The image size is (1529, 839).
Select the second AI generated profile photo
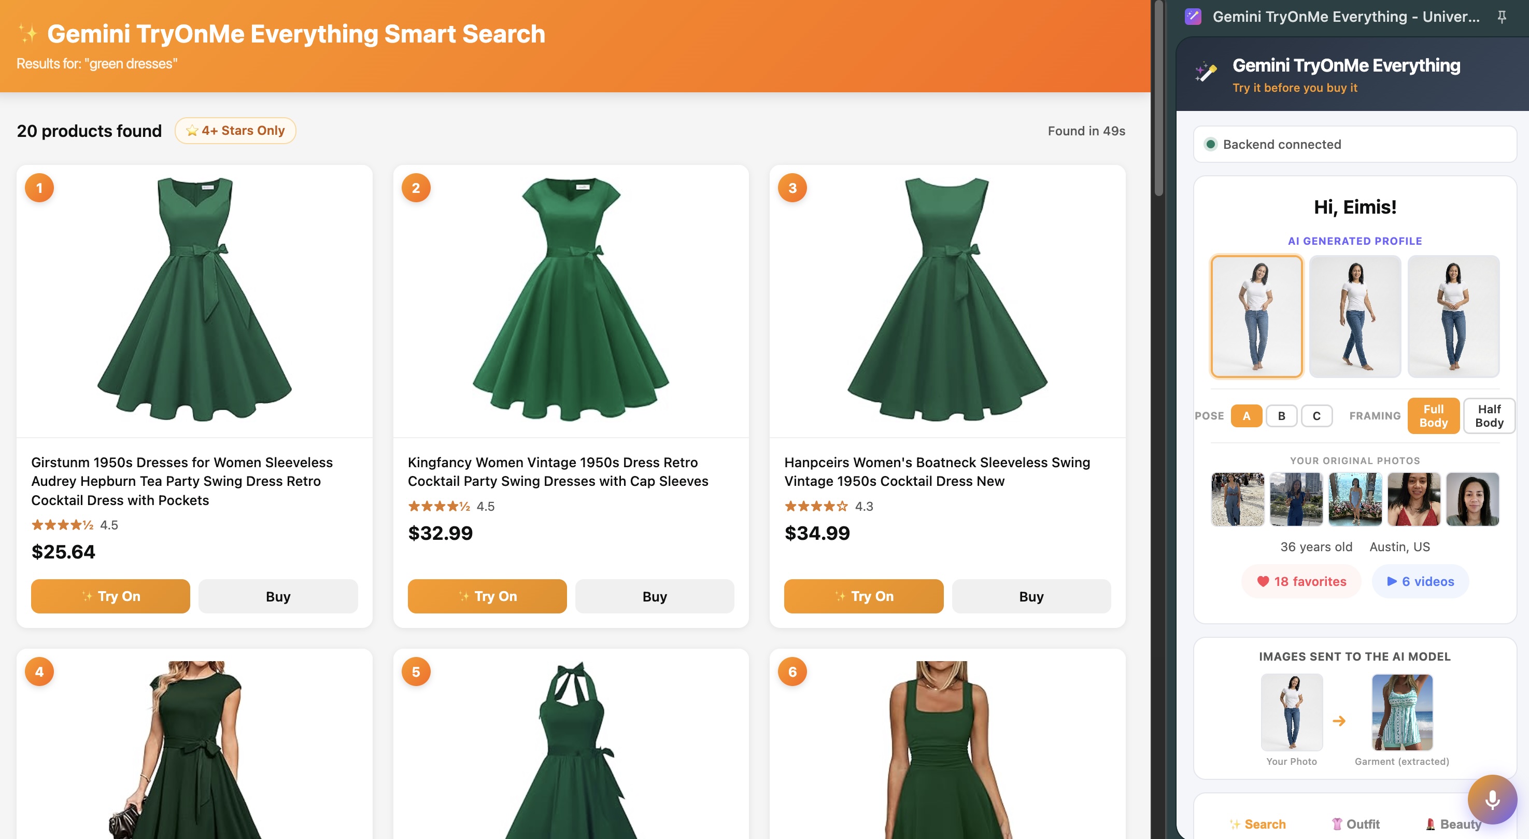pos(1354,316)
